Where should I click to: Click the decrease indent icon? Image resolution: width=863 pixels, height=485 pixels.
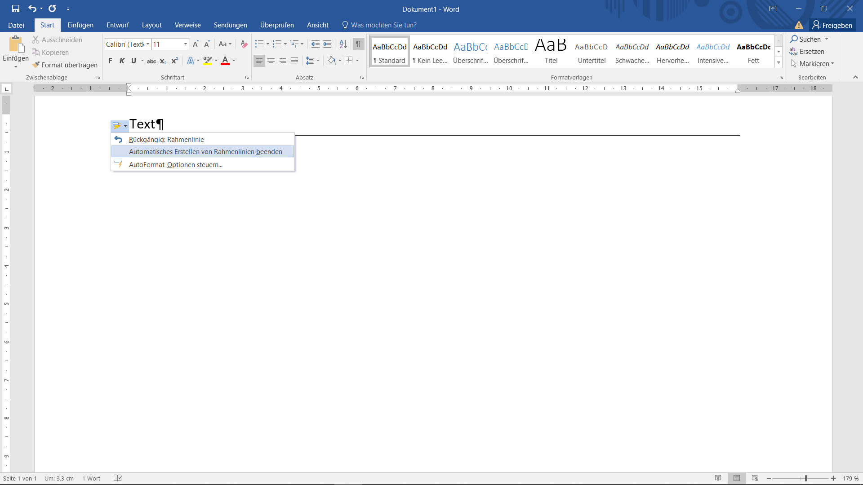(x=316, y=44)
